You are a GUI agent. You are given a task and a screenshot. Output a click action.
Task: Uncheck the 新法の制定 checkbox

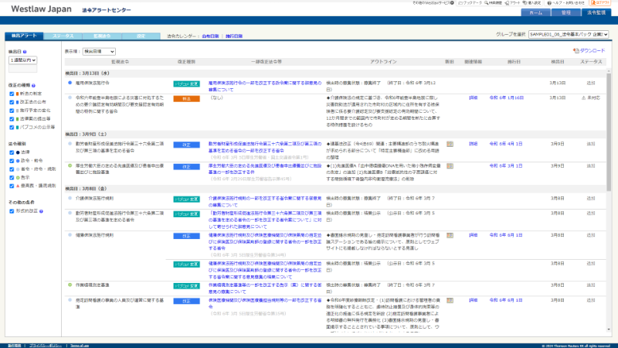point(12,93)
